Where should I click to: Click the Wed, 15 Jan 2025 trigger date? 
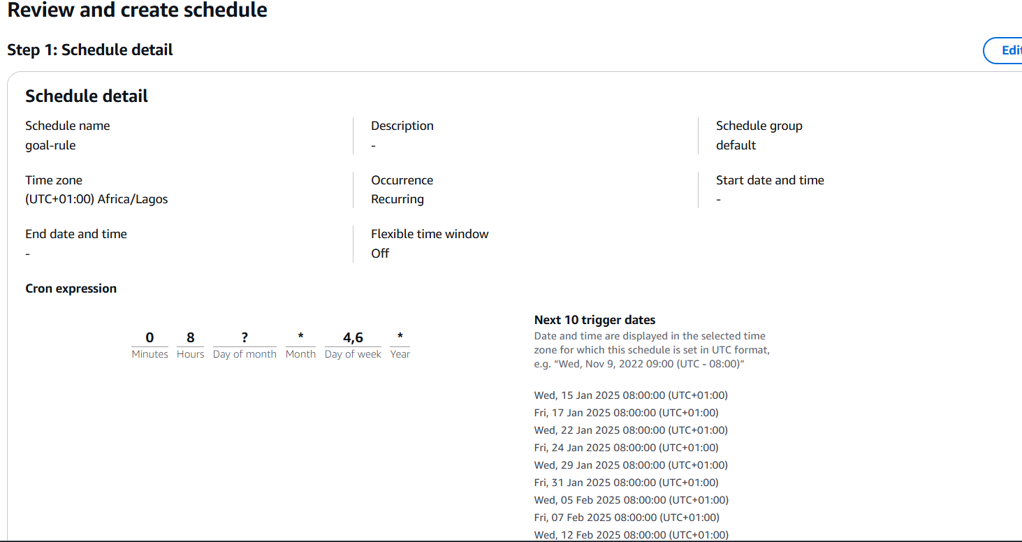[x=631, y=395]
